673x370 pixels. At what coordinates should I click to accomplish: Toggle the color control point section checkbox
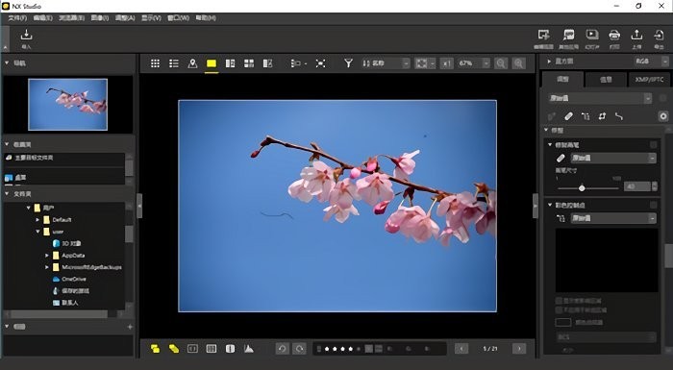tap(653, 205)
